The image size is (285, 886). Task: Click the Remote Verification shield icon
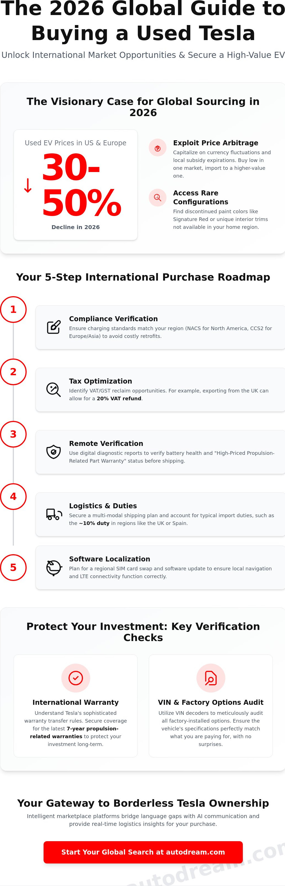(54, 451)
